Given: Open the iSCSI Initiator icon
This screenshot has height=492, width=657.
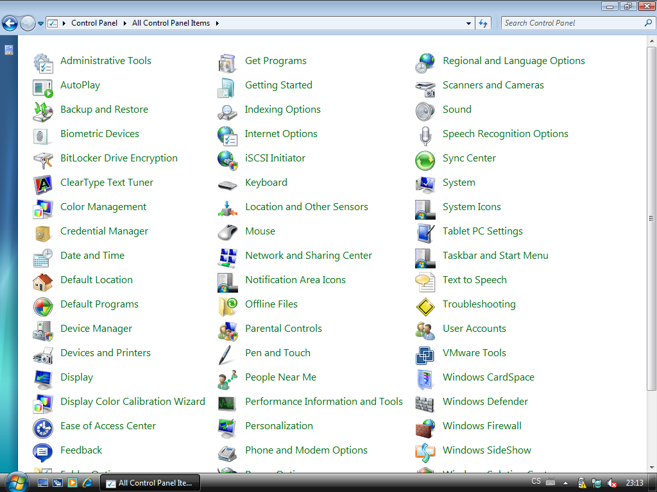Looking at the screenshot, I should tap(228, 160).
